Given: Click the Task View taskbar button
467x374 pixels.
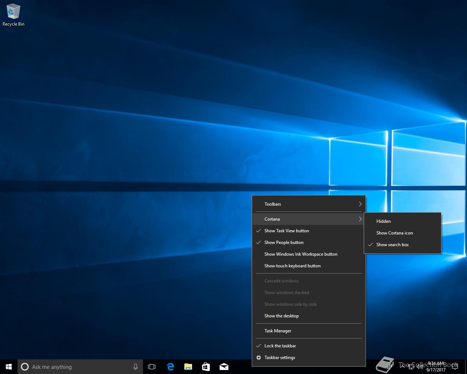Looking at the screenshot, I should [x=152, y=367].
